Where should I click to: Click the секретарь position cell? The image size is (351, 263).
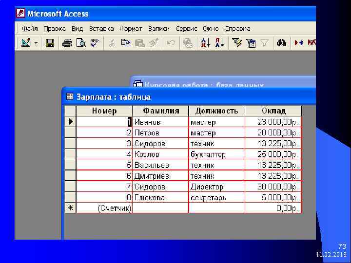click(x=216, y=197)
